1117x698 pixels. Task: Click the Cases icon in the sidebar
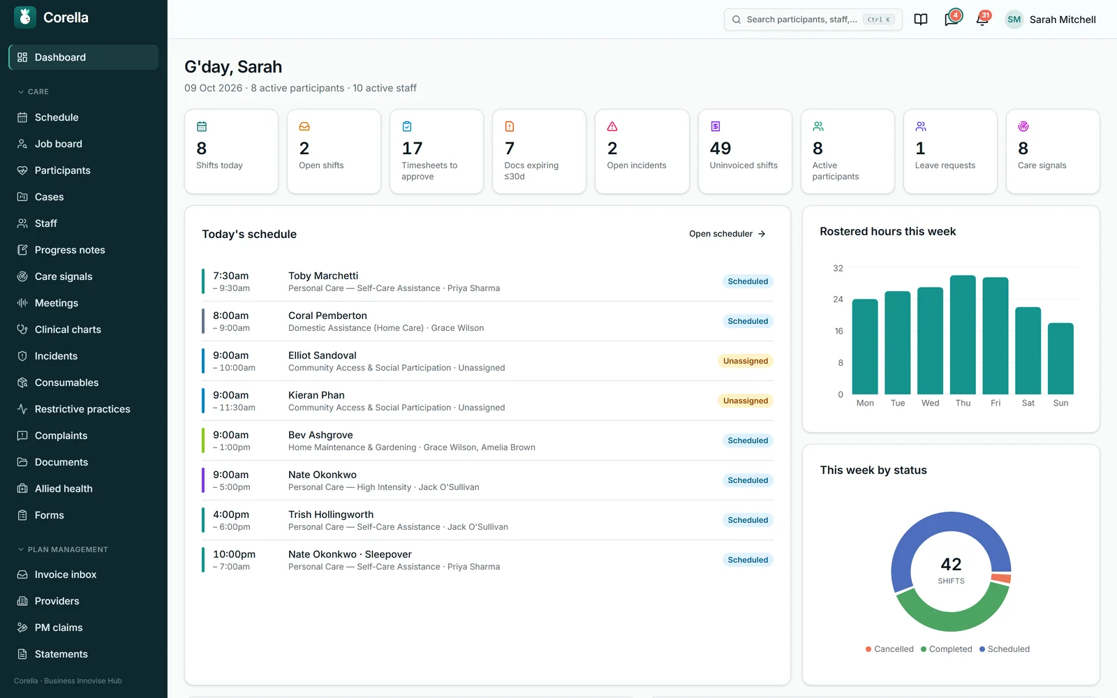[x=22, y=197]
